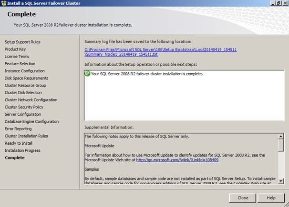Close the window using the title bar X
This screenshot has height=207, width=289.
pos(285,3)
